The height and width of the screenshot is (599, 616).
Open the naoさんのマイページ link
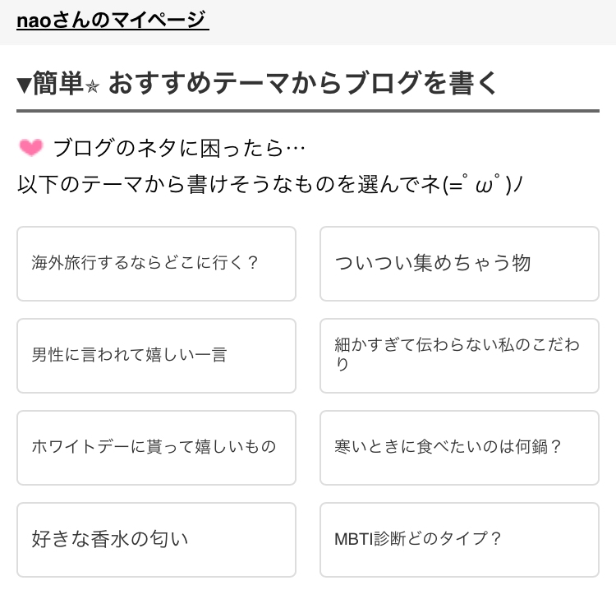click(113, 19)
